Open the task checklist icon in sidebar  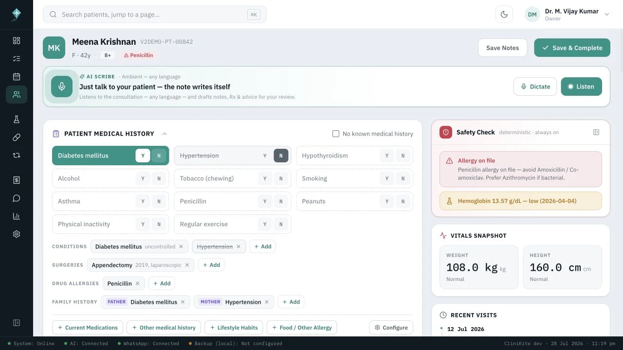[17, 58]
